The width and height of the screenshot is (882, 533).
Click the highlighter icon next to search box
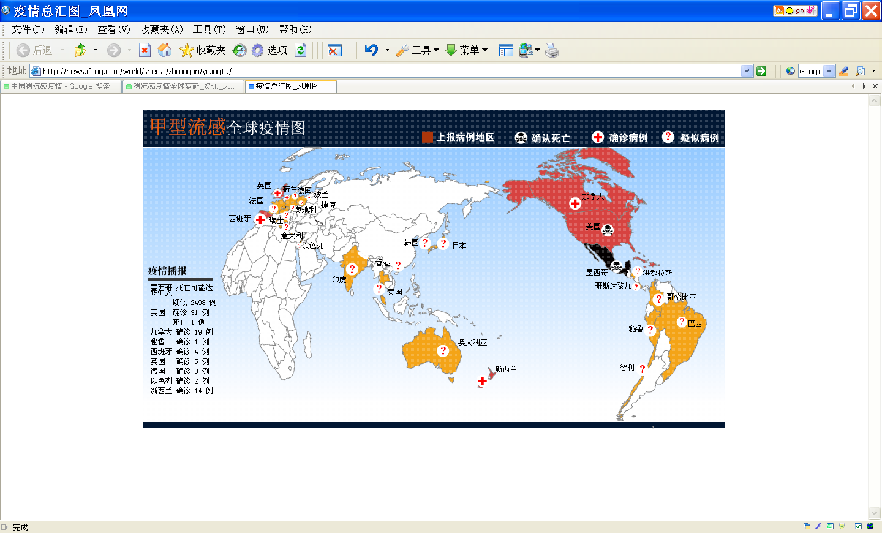click(843, 71)
